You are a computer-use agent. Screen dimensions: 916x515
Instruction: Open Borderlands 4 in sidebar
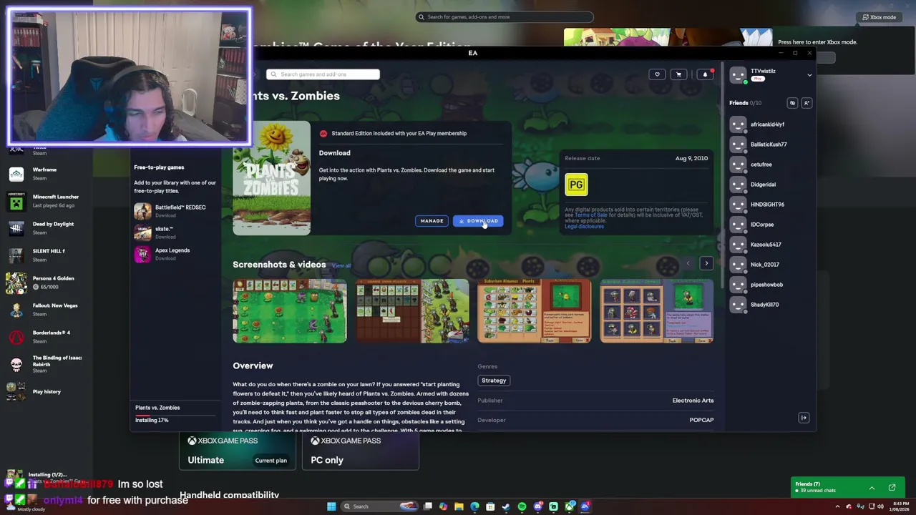[47, 337]
